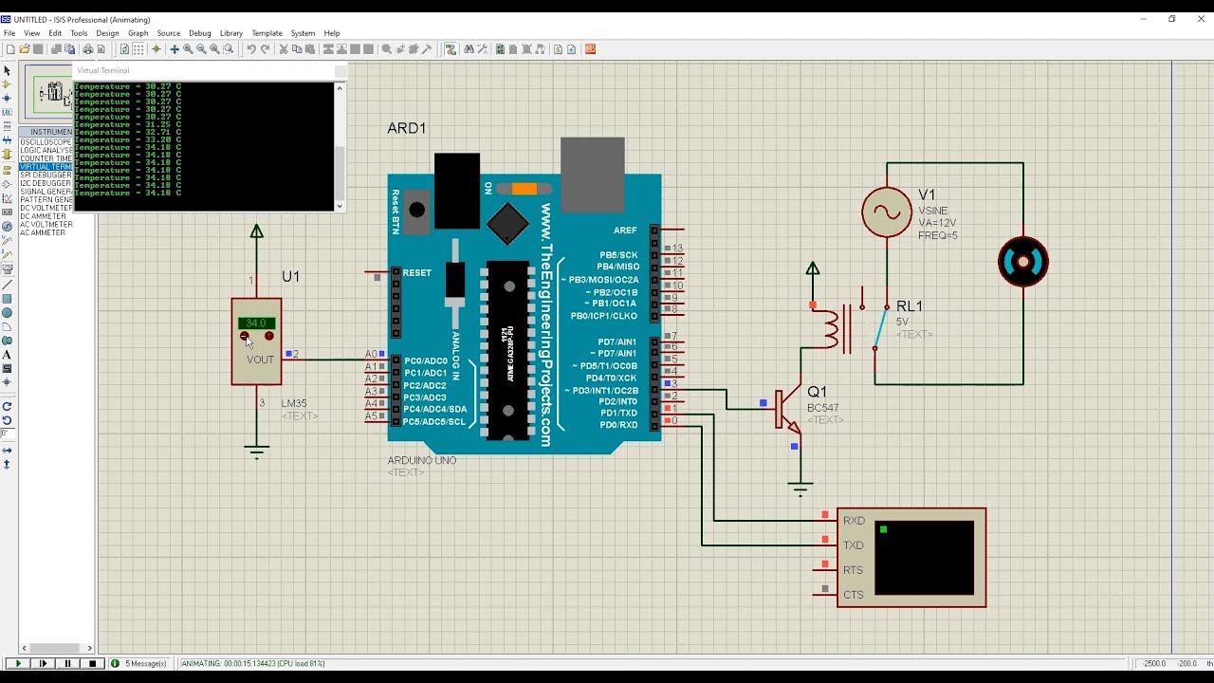The image size is (1214, 683).
Task: Open the Debug menu
Action: pos(200,33)
